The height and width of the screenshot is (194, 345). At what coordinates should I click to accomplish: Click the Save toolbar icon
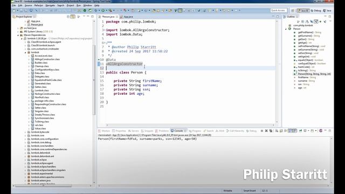pyautogui.click(x=22, y=10)
